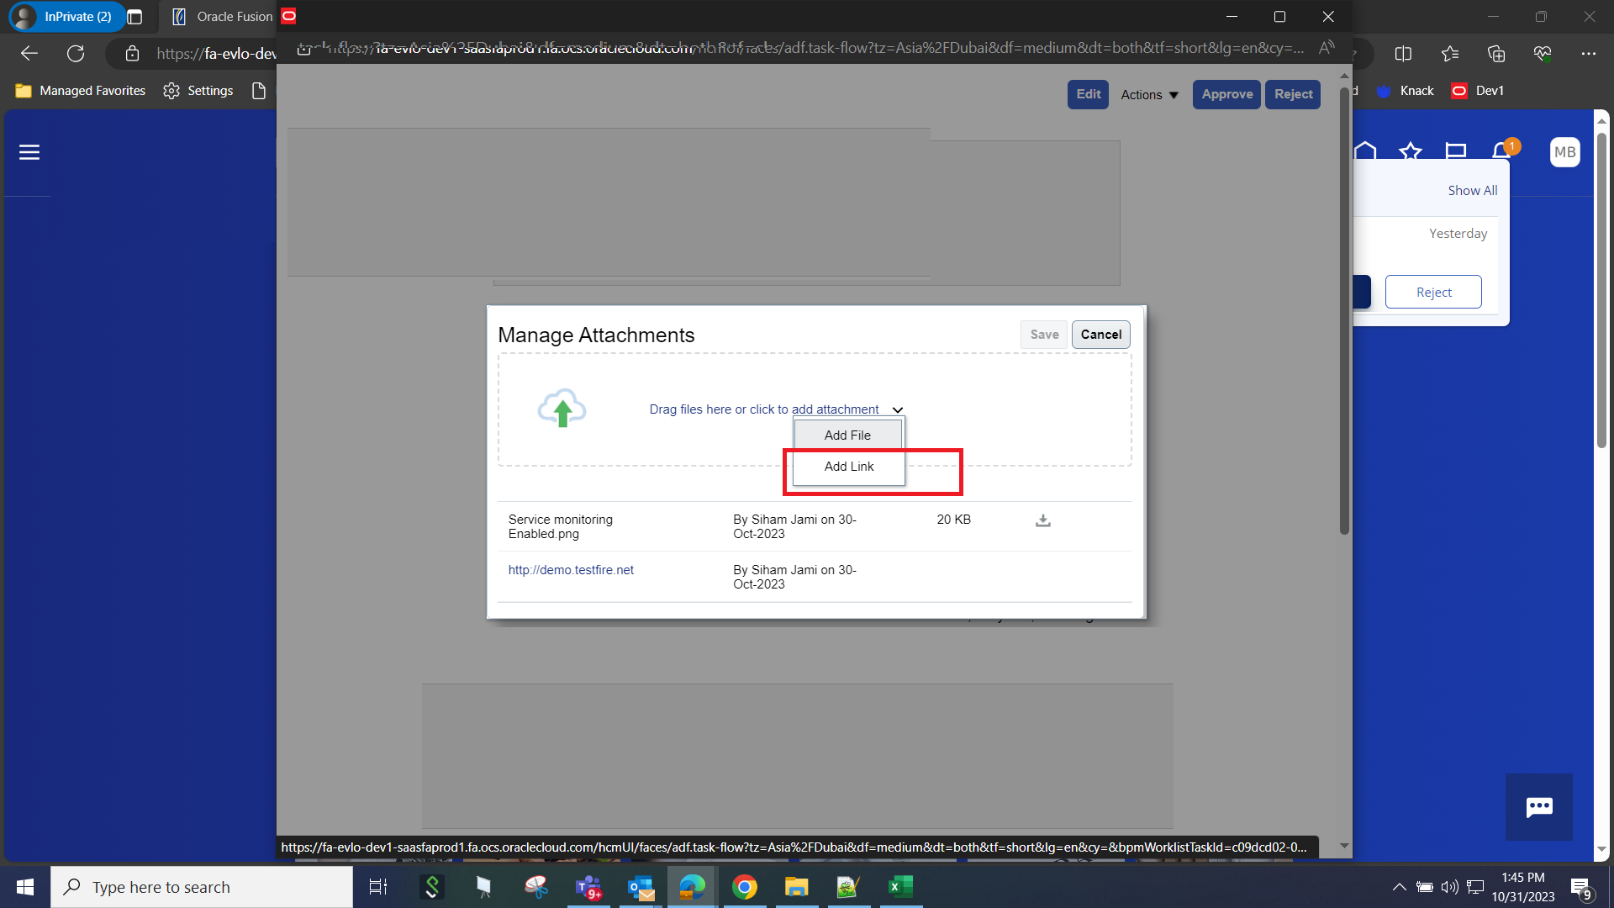Open the MB profile avatar menu

coord(1564,152)
